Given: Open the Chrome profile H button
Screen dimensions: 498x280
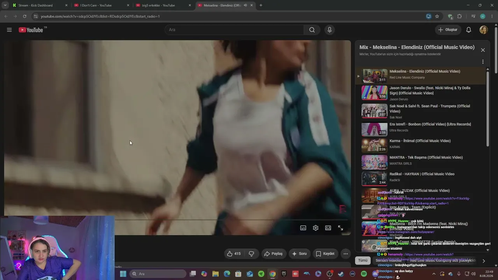Looking at the screenshot, I should 483,16.
